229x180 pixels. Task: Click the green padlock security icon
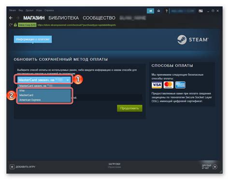click(15, 25)
